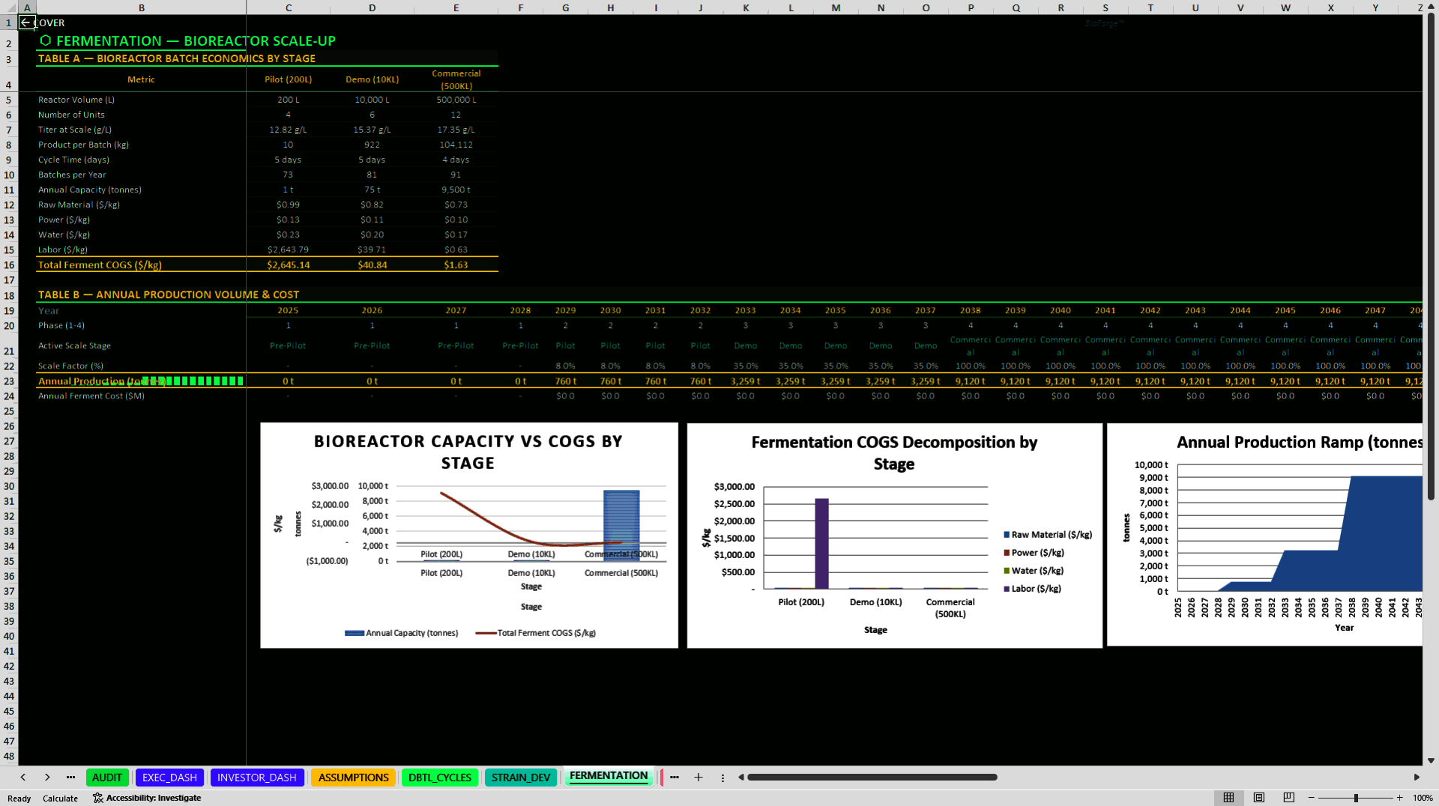
Task: Select the DBTL_CYCLES sheet tab
Action: click(440, 778)
